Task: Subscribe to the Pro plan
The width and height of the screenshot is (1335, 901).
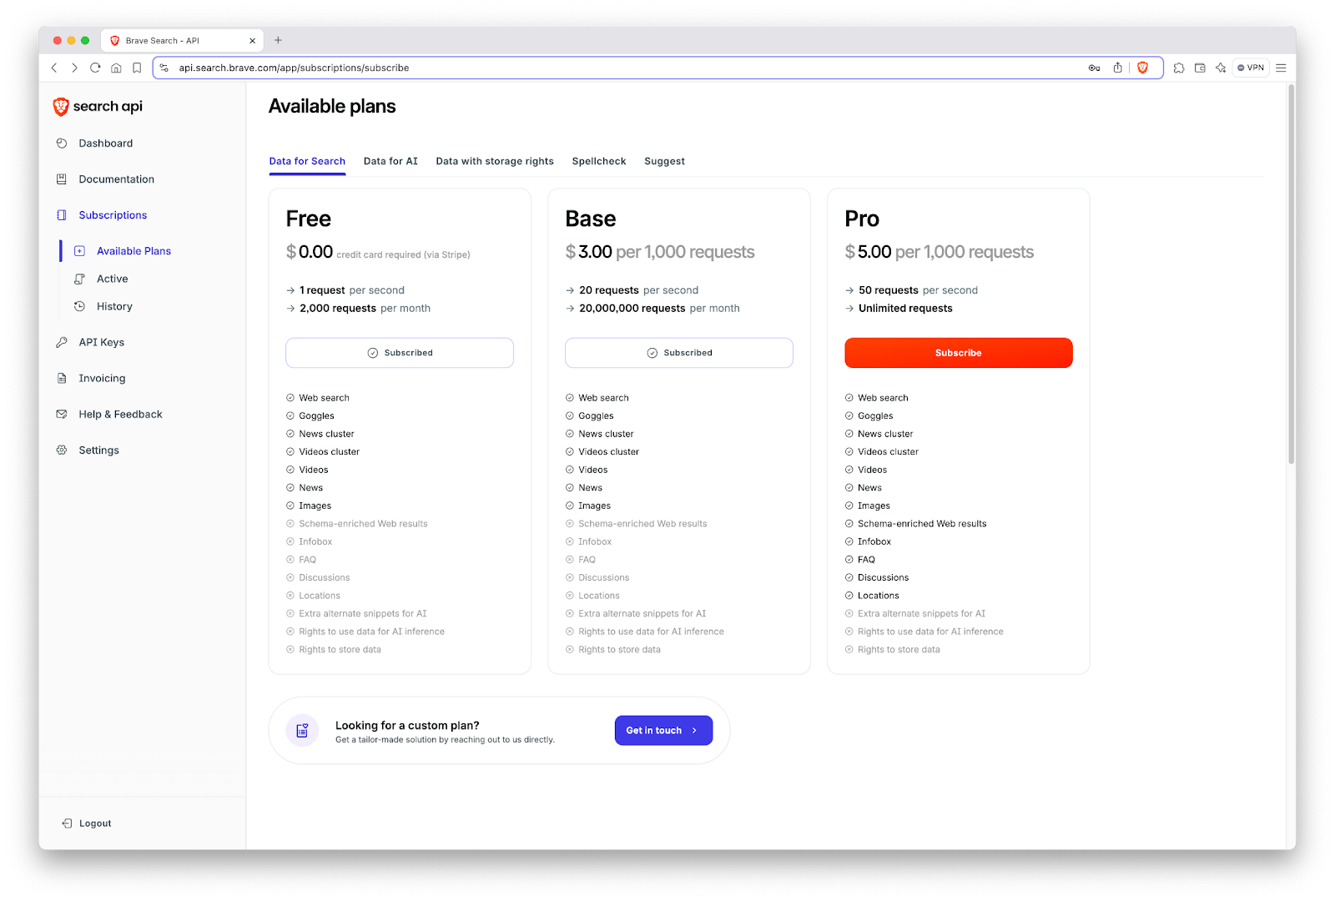Action: tap(958, 353)
